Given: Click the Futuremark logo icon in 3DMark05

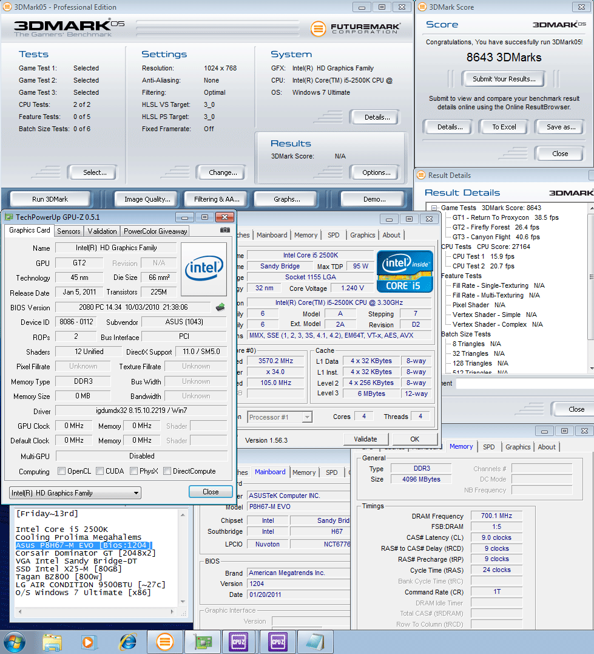Looking at the screenshot, I should (318, 29).
